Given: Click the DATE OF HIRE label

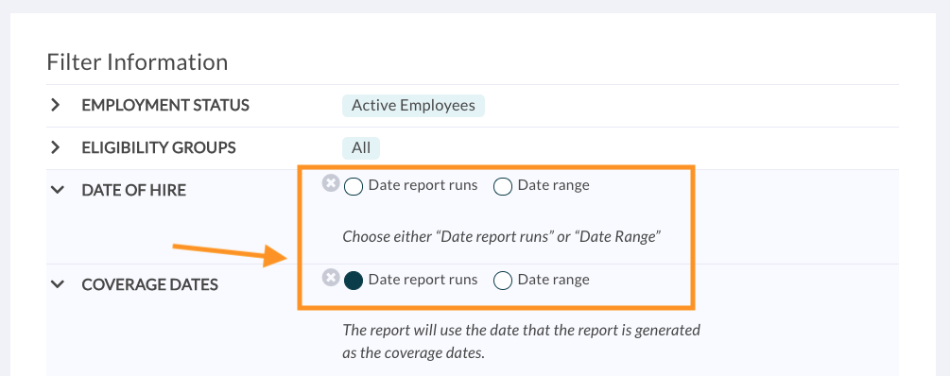Looking at the screenshot, I should pos(134,190).
